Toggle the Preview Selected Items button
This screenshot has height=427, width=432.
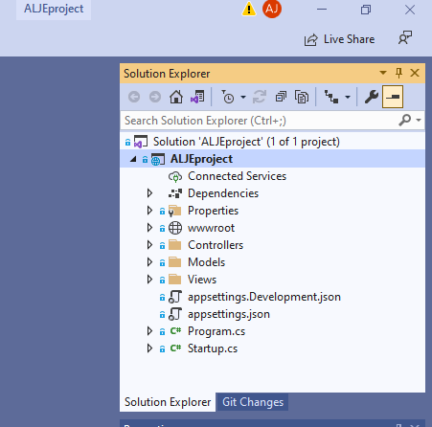(x=393, y=97)
